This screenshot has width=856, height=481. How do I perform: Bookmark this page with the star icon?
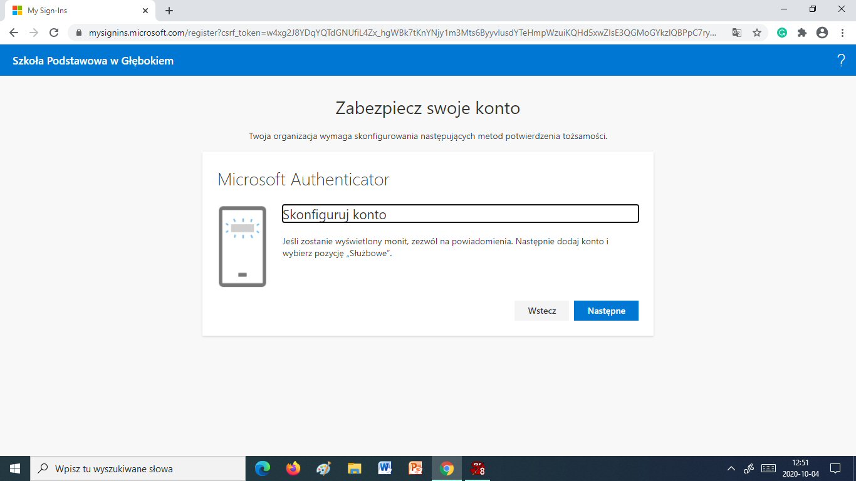click(x=757, y=33)
